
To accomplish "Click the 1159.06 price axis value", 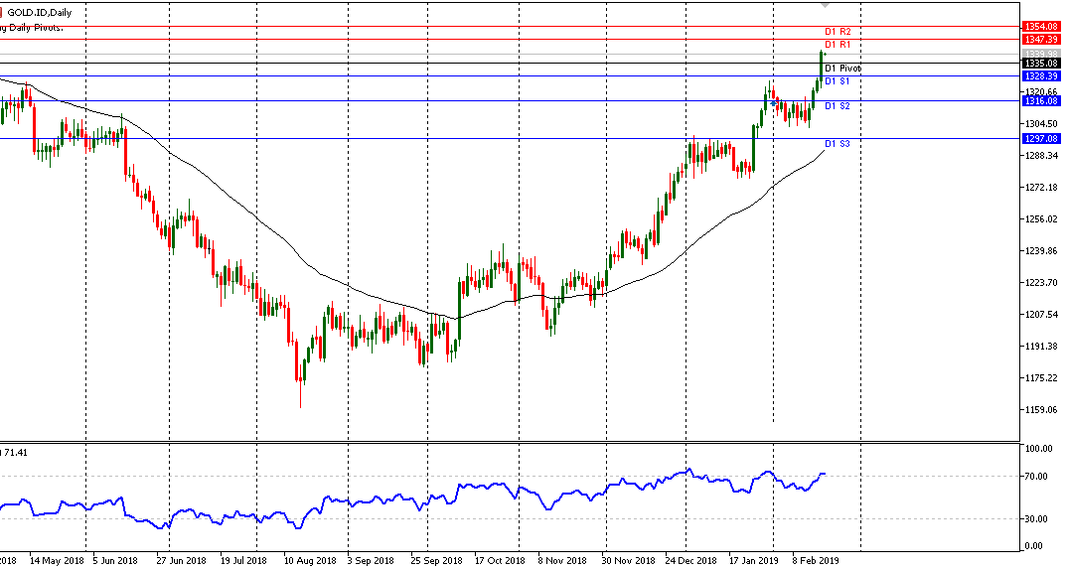I will (x=1041, y=410).
